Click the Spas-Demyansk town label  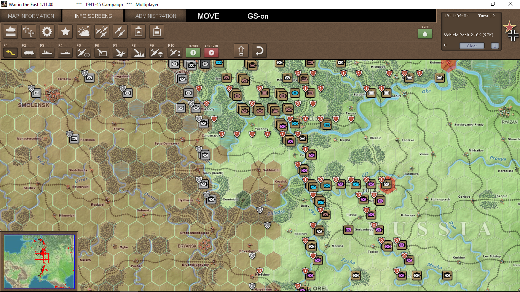167,143
